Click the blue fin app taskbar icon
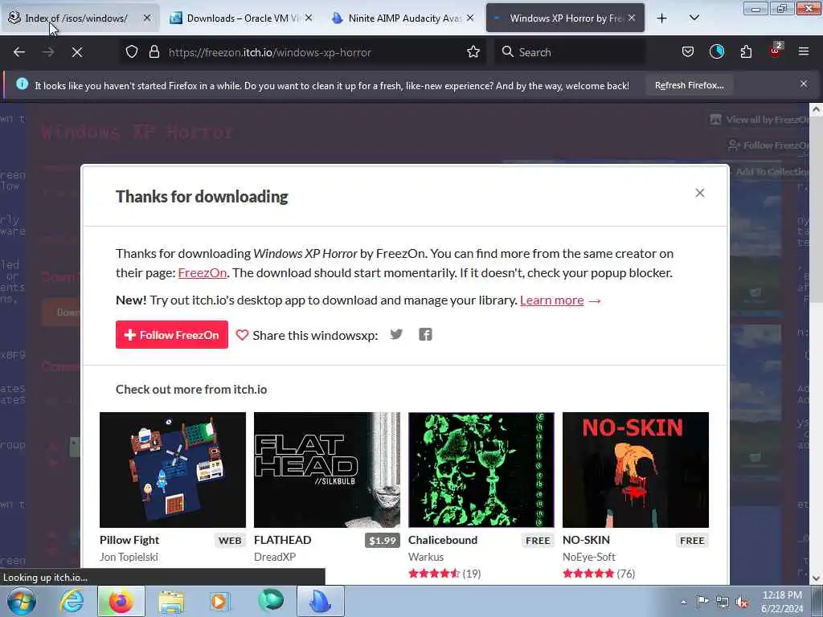This screenshot has height=617, width=823. (x=320, y=601)
